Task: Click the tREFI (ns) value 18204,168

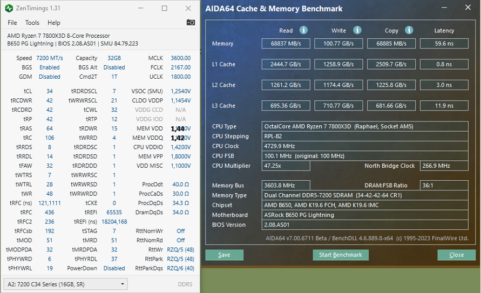Action: pyautogui.click(x=114, y=222)
